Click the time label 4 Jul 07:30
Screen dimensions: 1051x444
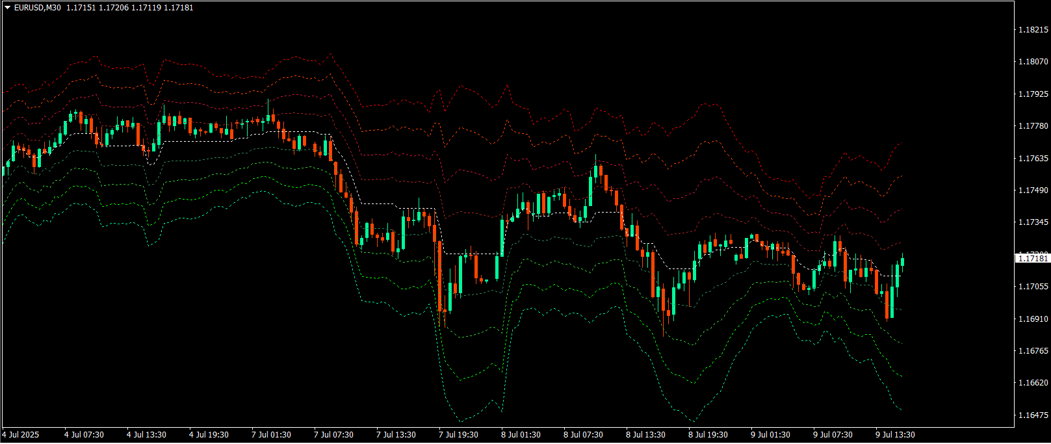(84, 435)
